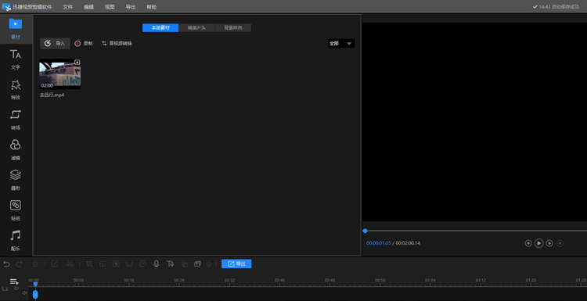587x301 pixels.
Task: Open the 转场 transitions panel
Action: point(16,120)
